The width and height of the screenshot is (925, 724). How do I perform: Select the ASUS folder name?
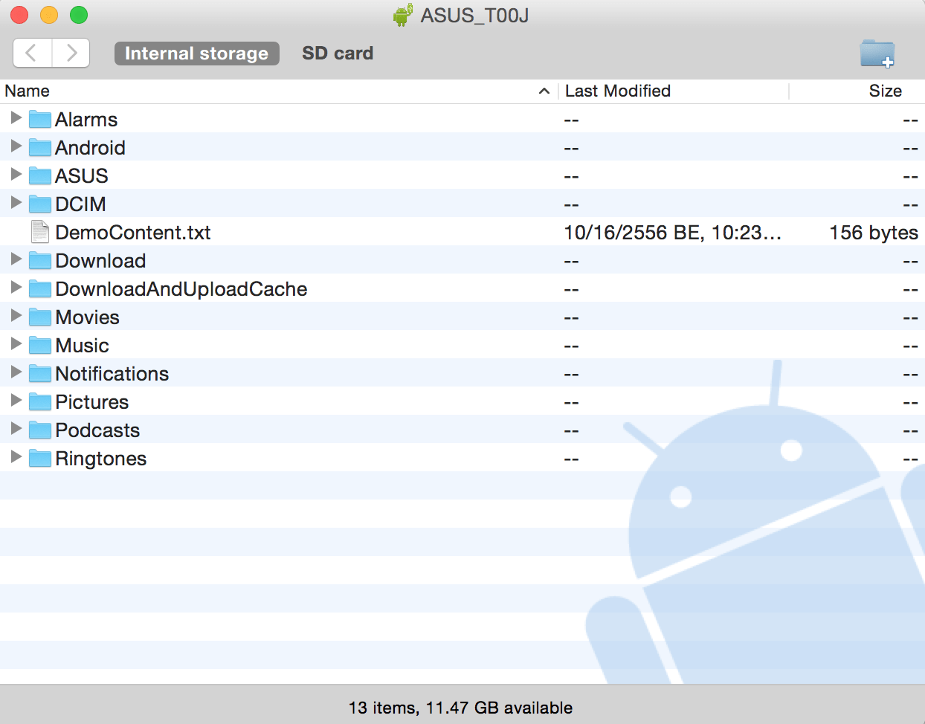(x=82, y=176)
